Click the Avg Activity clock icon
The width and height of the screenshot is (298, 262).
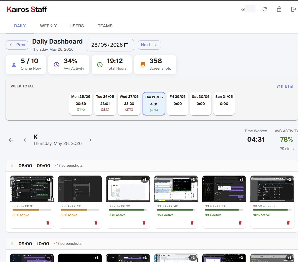pos(56,65)
